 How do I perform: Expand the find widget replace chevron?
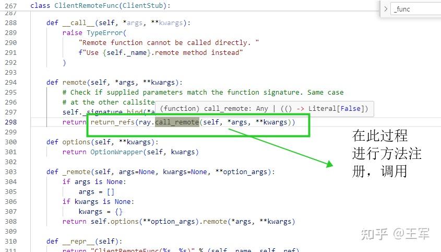coord(386,9)
